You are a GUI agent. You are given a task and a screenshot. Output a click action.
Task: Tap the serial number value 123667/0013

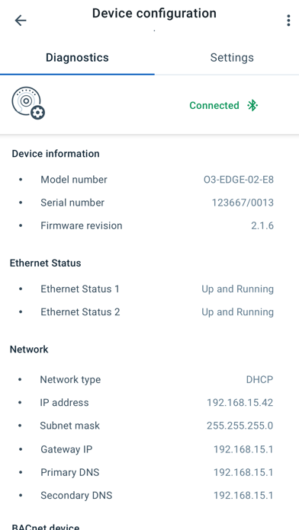click(243, 203)
